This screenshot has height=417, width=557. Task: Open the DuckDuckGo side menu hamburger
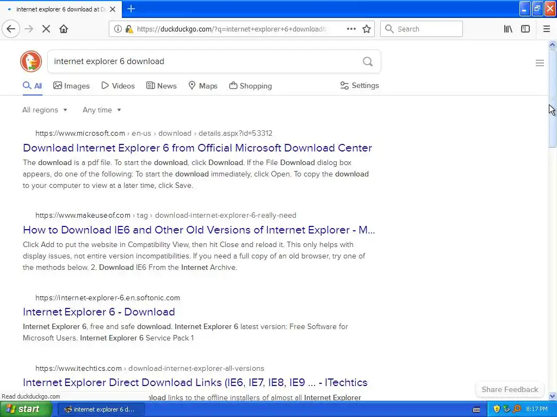click(540, 63)
